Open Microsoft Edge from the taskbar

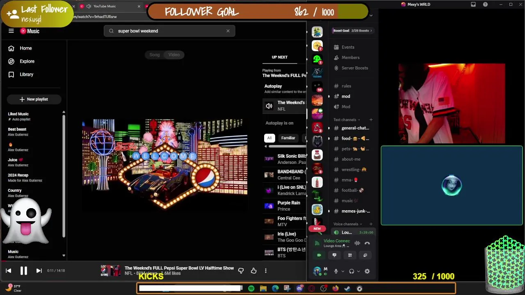tap(275, 288)
